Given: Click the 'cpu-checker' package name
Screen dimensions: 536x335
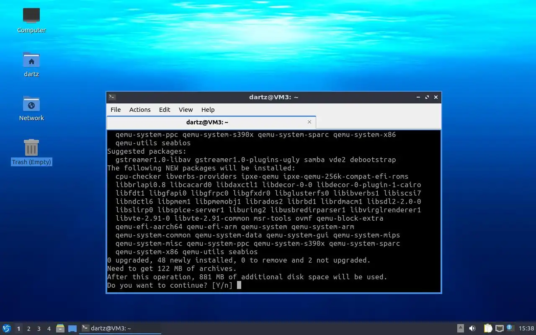Looking at the screenshot, I should point(139,176).
